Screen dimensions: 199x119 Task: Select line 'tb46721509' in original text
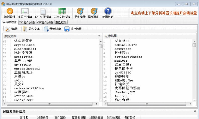(23, 100)
